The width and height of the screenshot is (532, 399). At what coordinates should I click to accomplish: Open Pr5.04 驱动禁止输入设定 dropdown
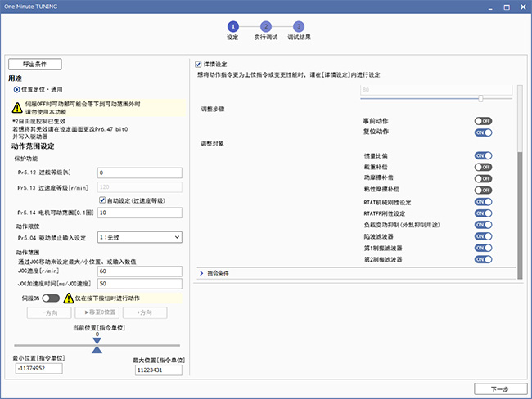138,237
